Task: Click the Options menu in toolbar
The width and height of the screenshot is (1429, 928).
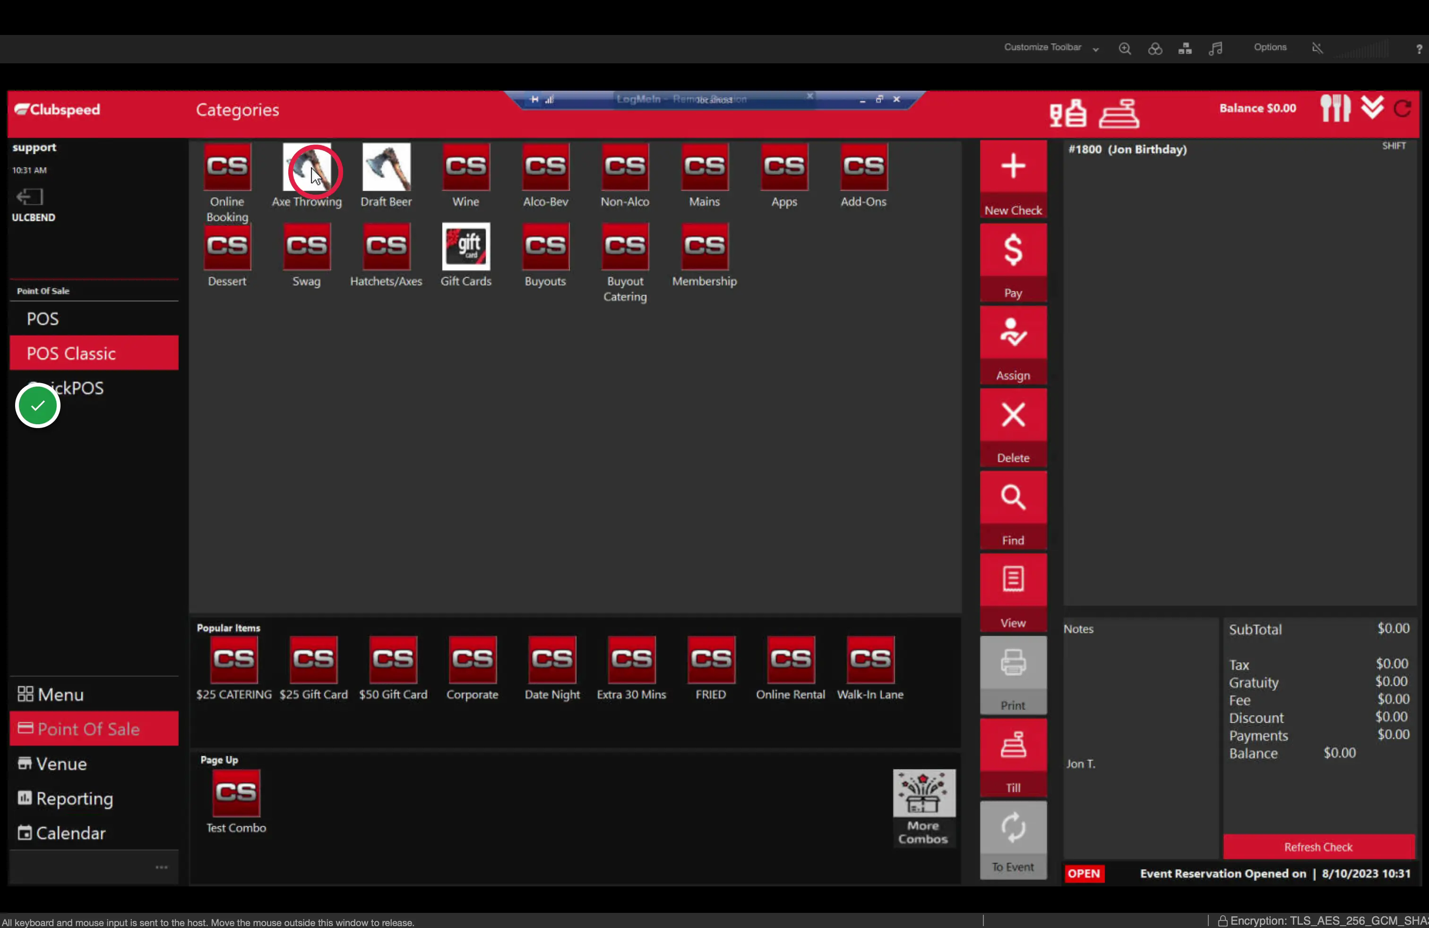Action: click(x=1270, y=47)
